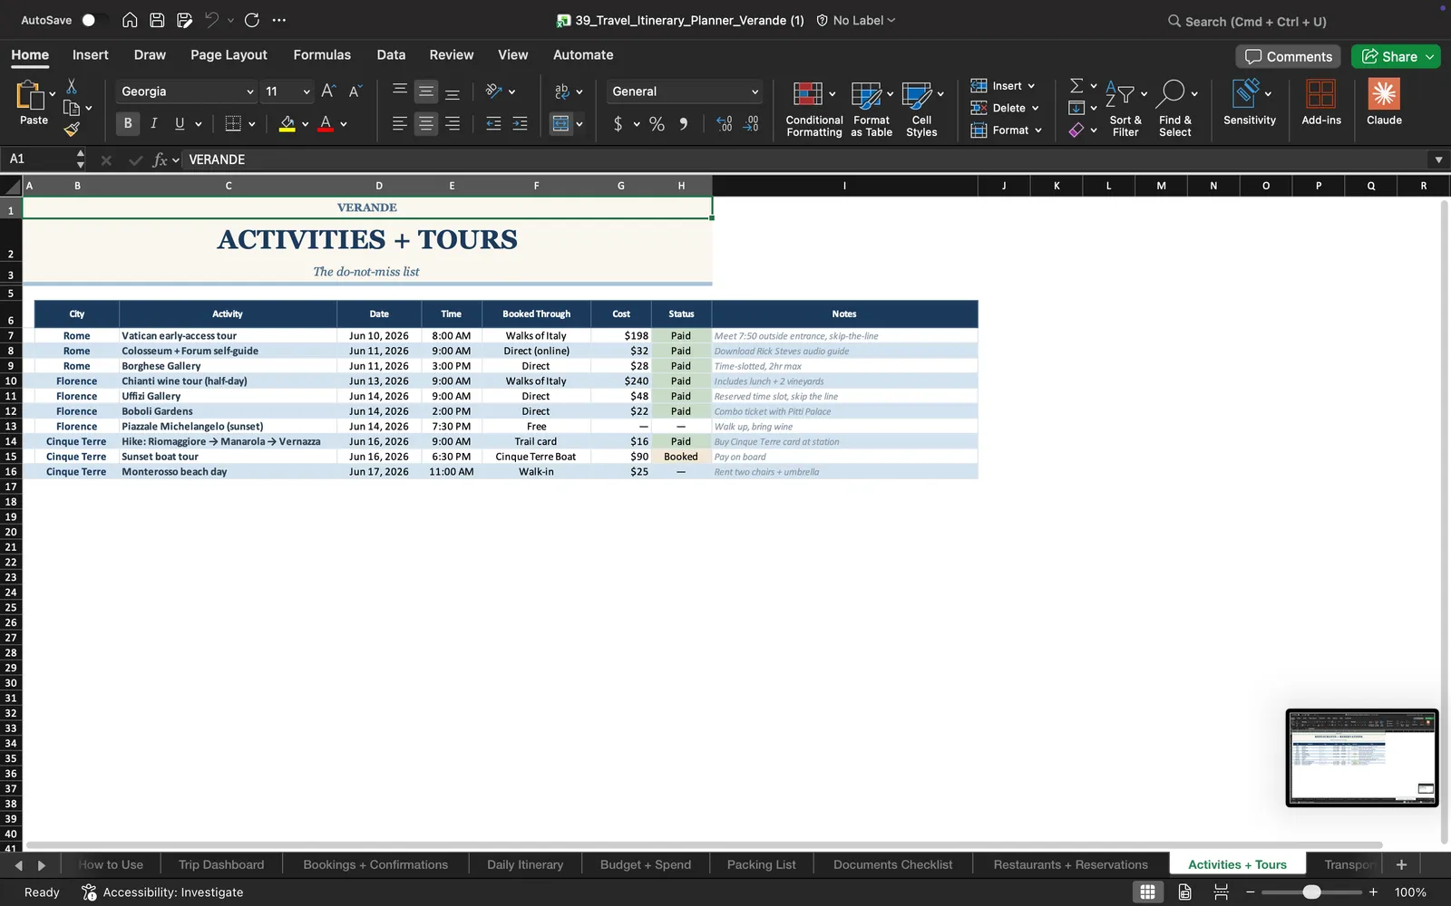Adjust the zoom slider handle
The height and width of the screenshot is (906, 1451).
click(1311, 892)
